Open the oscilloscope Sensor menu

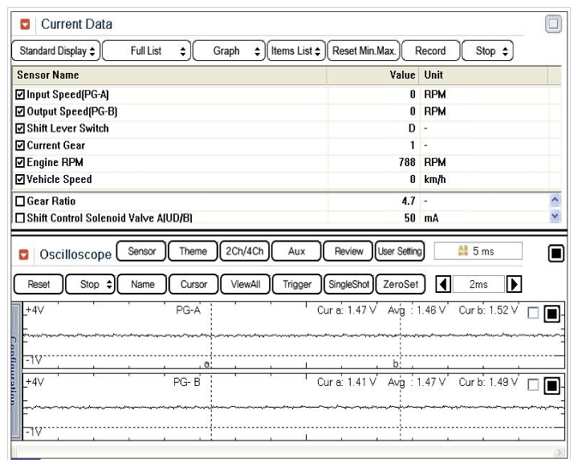coord(141,251)
